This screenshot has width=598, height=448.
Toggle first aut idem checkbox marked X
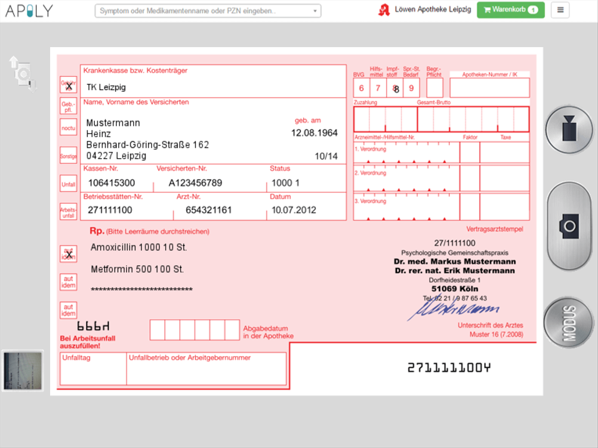pyautogui.click(x=68, y=254)
